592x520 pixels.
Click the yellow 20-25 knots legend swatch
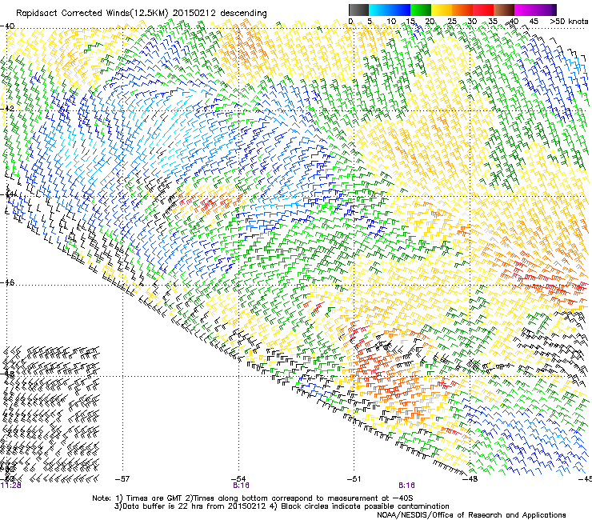coord(442,10)
